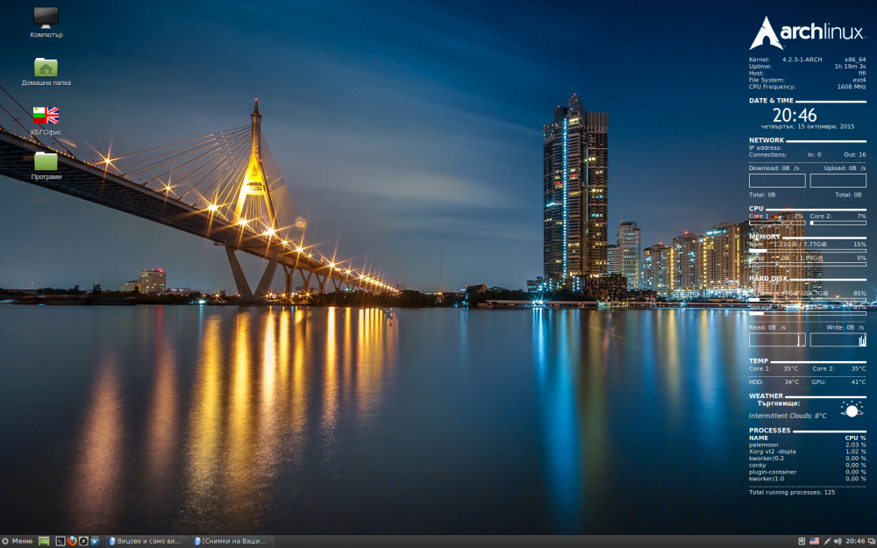877x548 pixels.
Task: Click the round 'a' panel launcher
Action: (x=83, y=541)
